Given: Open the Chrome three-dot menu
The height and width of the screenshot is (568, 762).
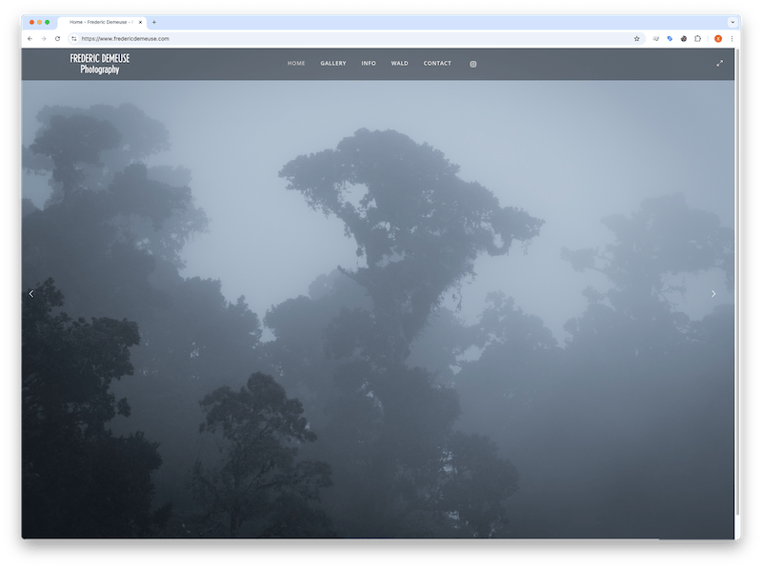Looking at the screenshot, I should coord(732,39).
